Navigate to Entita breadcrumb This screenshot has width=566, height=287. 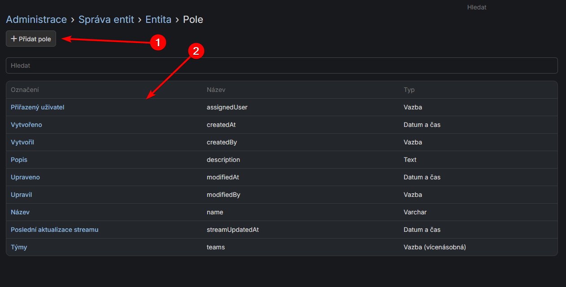(x=158, y=20)
